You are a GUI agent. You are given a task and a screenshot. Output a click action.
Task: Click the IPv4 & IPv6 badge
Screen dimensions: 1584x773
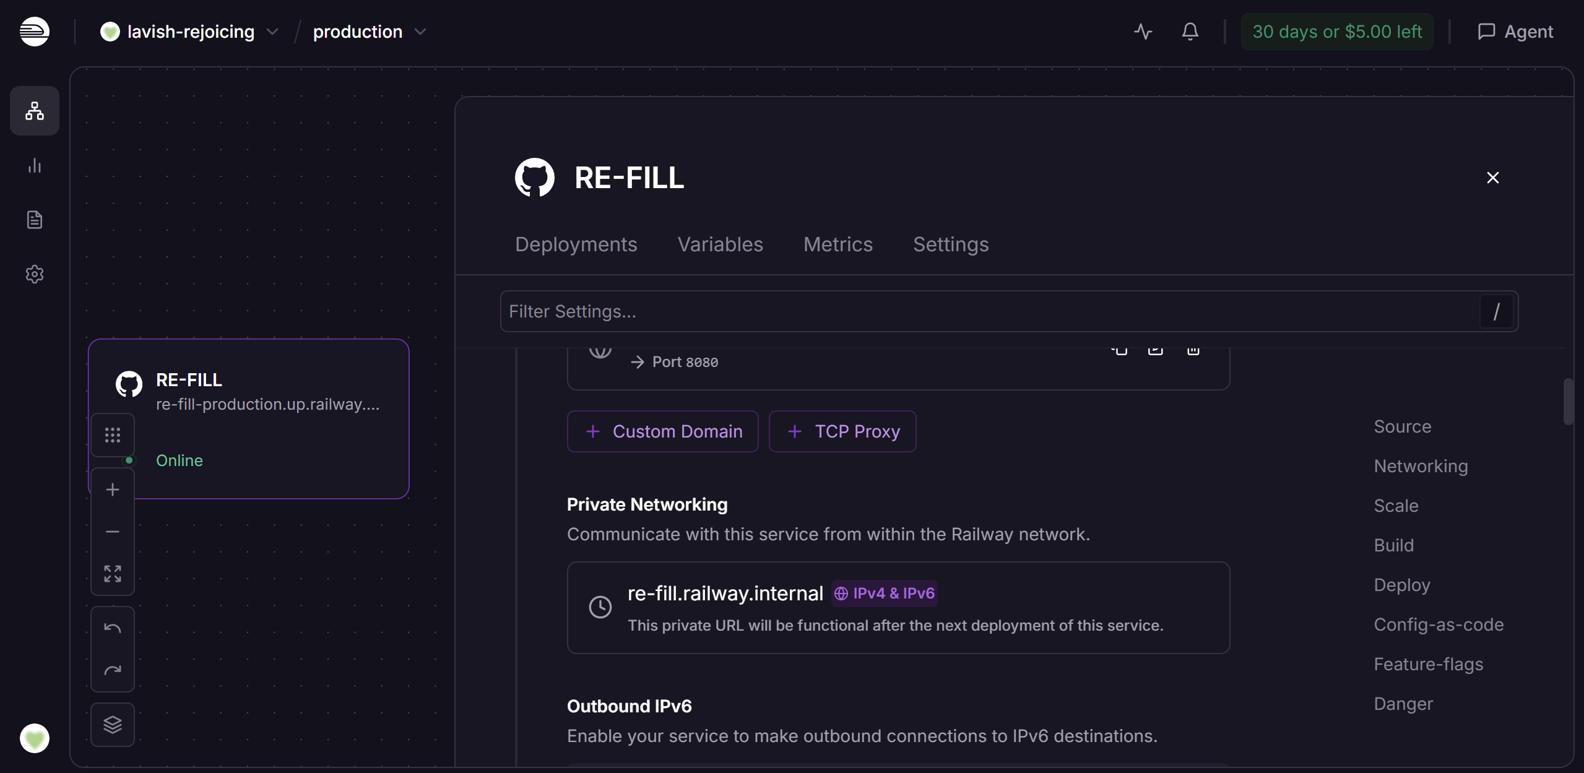pos(885,594)
